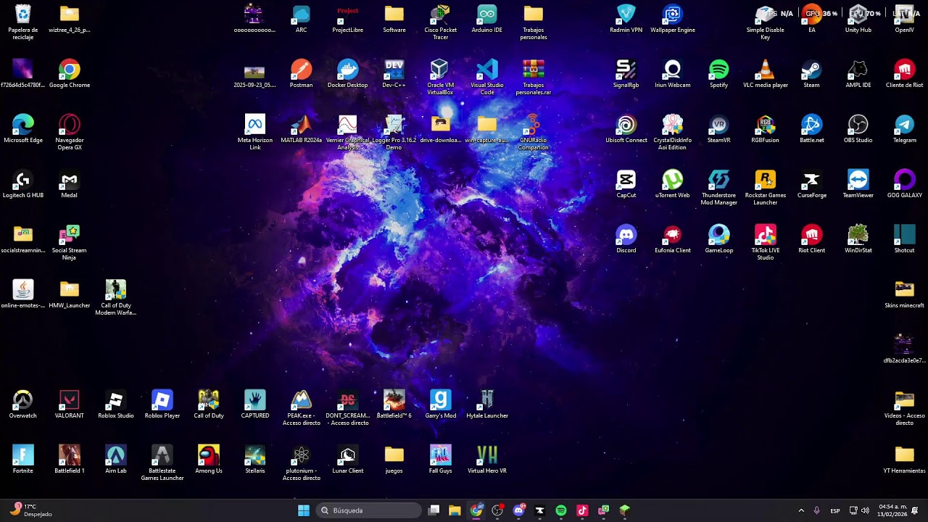Select the Steam desktop shortcut

(x=811, y=70)
